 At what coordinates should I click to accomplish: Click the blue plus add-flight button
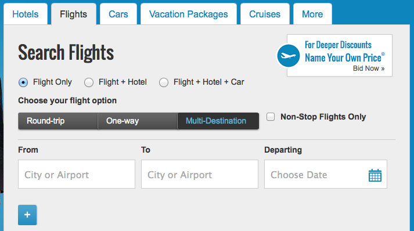pyautogui.click(x=27, y=215)
